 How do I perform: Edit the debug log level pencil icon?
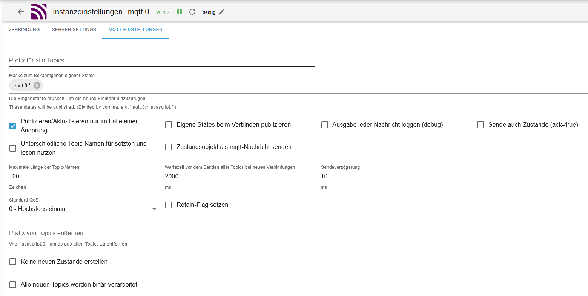(222, 12)
